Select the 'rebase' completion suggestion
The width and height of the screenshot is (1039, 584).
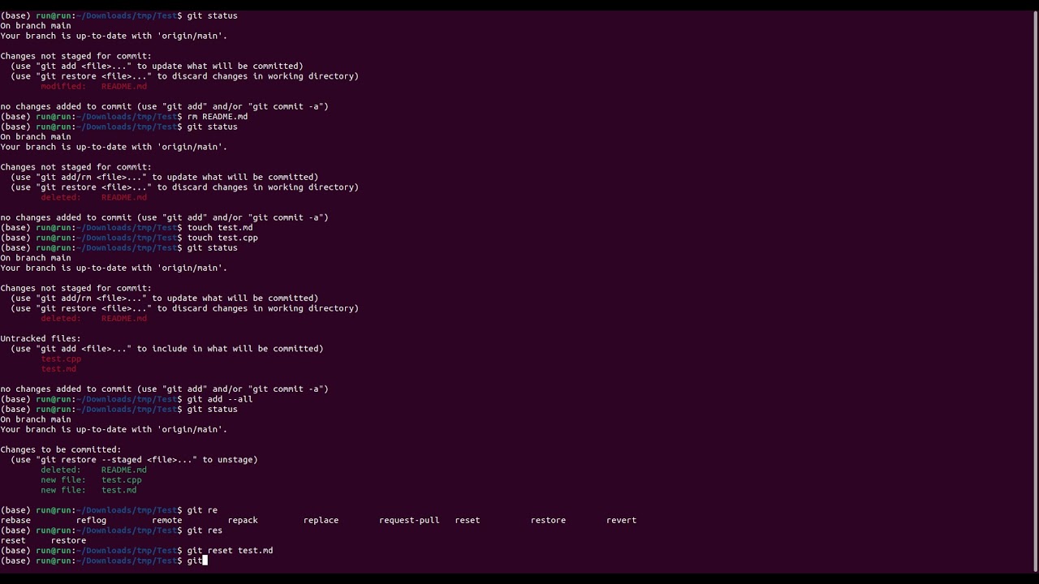[15, 520]
